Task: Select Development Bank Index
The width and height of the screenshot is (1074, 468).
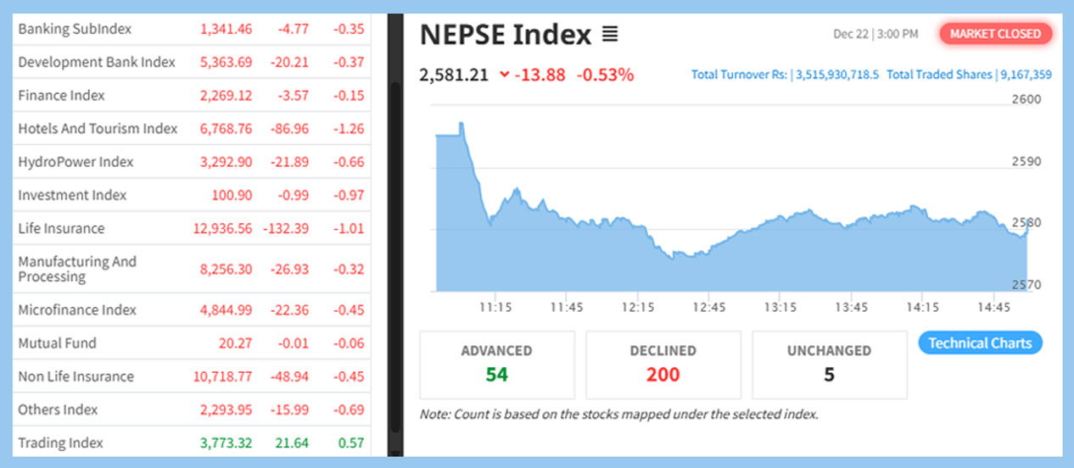Action: (97, 62)
